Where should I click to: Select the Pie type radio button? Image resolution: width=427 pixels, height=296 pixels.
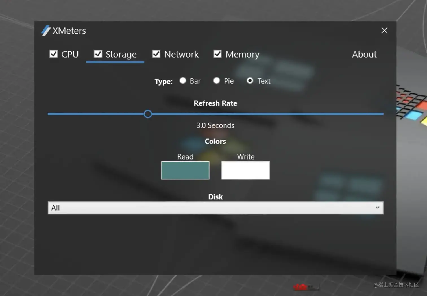[x=217, y=81]
